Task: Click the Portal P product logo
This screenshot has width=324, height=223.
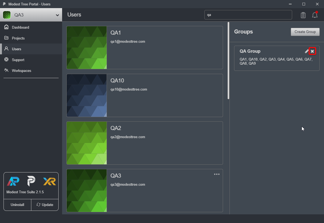Action: (x=31, y=181)
